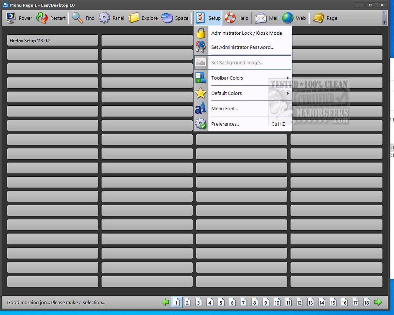The height and width of the screenshot is (315, 394).
Task: Click the Help toolbar label
Action: [243, 18]
